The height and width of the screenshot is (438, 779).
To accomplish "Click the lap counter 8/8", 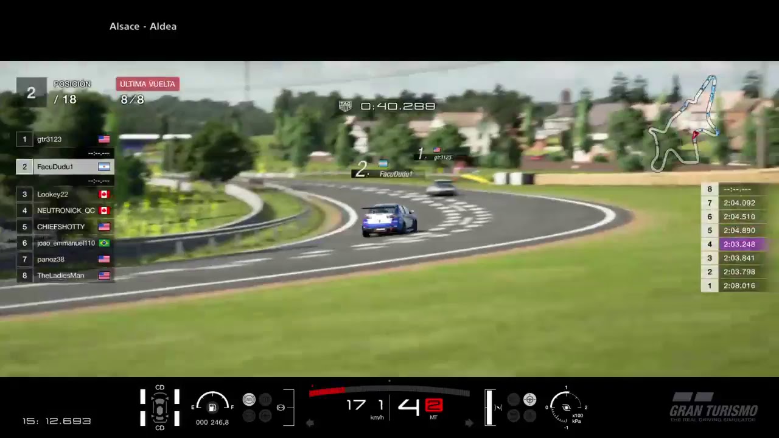I will tap(132, 100).
